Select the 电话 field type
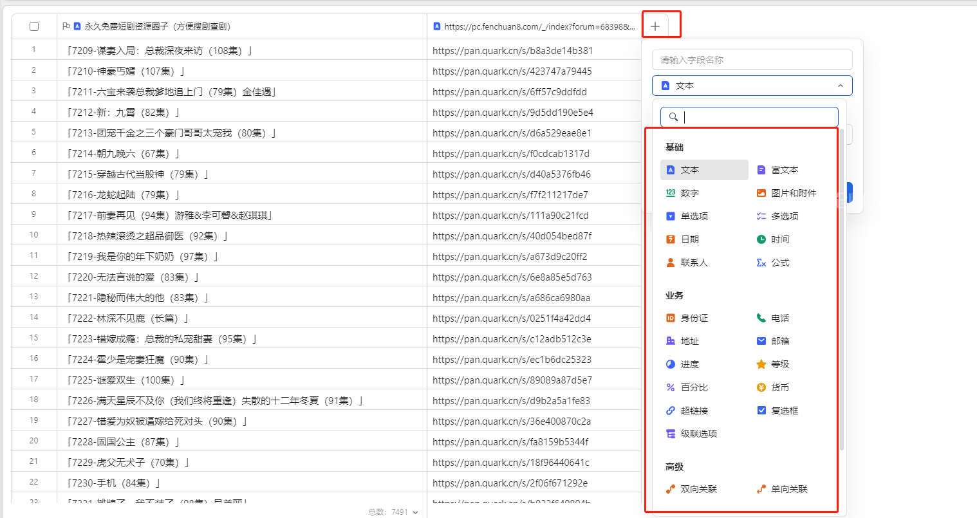The image size is (977, 518). (773, 318)
